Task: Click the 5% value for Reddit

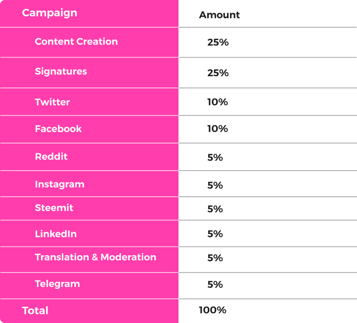Action: (x=215, y=158)
